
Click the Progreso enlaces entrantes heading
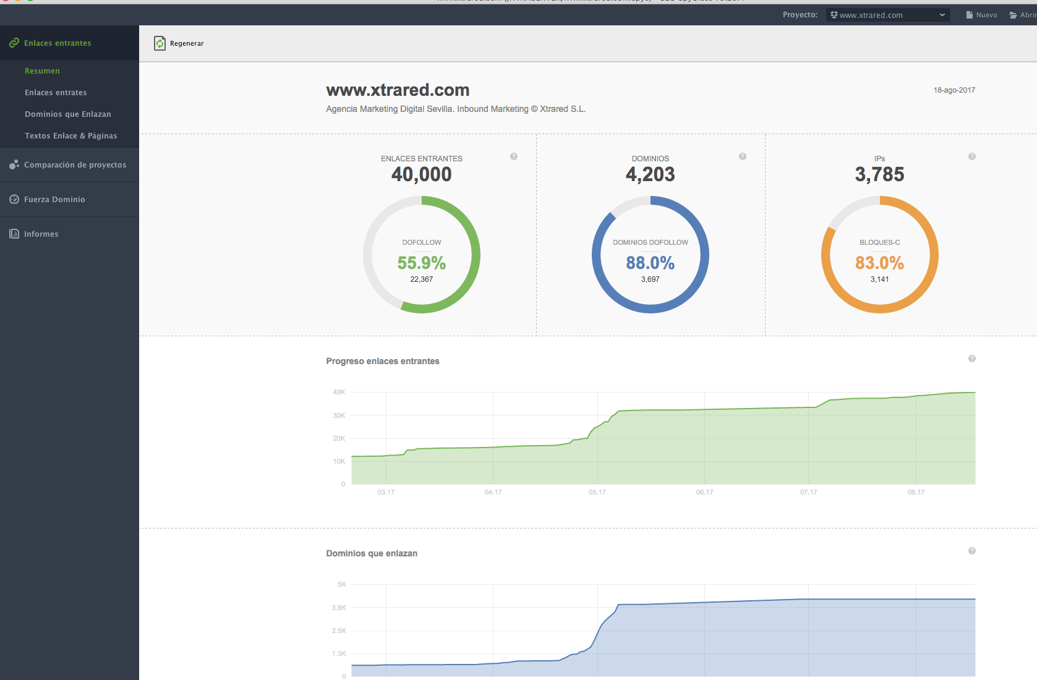(x=383, y=361)
